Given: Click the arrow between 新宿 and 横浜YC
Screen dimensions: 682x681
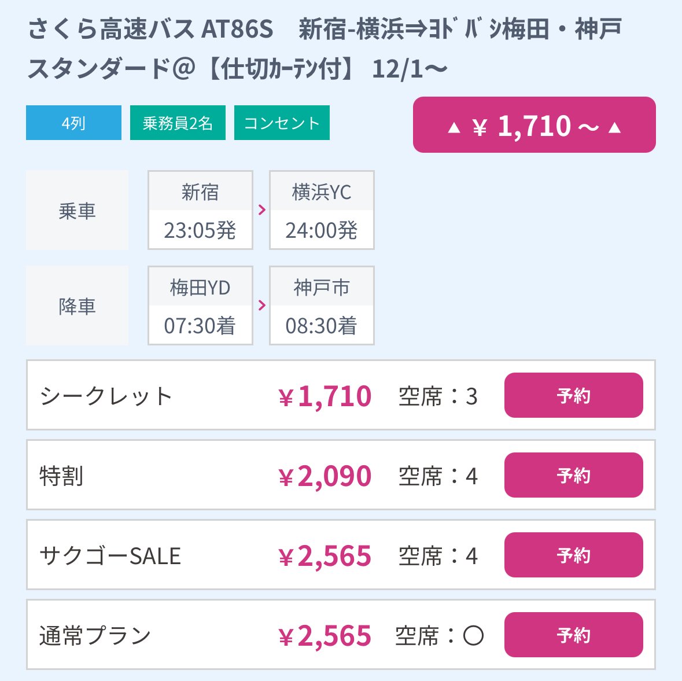Looking at the screenshot, I should [x=260, y=210].
